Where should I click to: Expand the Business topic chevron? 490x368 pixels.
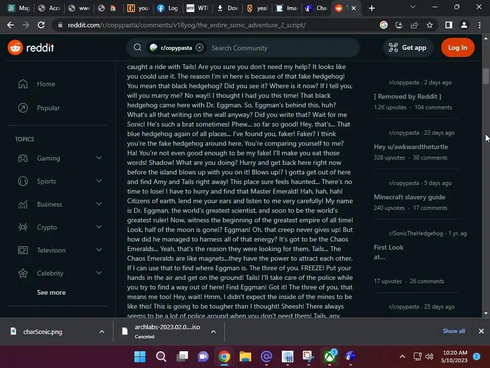pos(99,204)
